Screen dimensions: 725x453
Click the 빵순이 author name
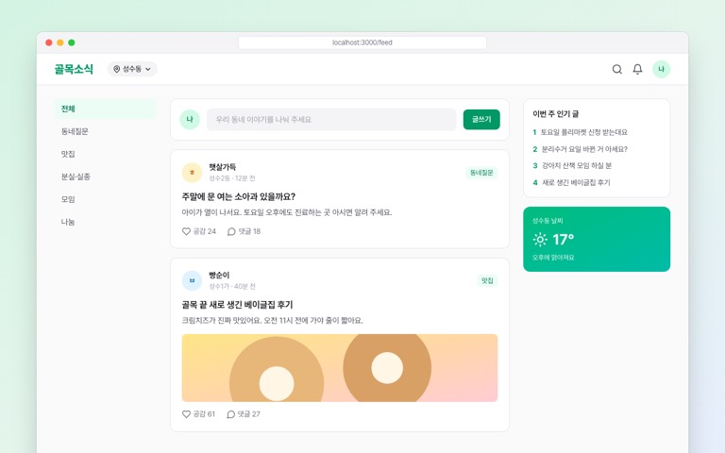tap(219, 276)
